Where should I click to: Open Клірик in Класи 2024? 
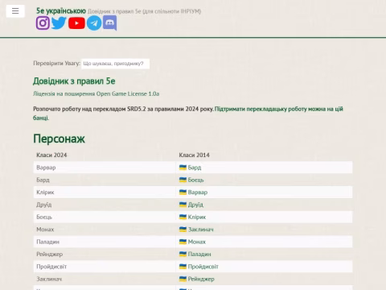pyautogui.click(x=45, y=193)
